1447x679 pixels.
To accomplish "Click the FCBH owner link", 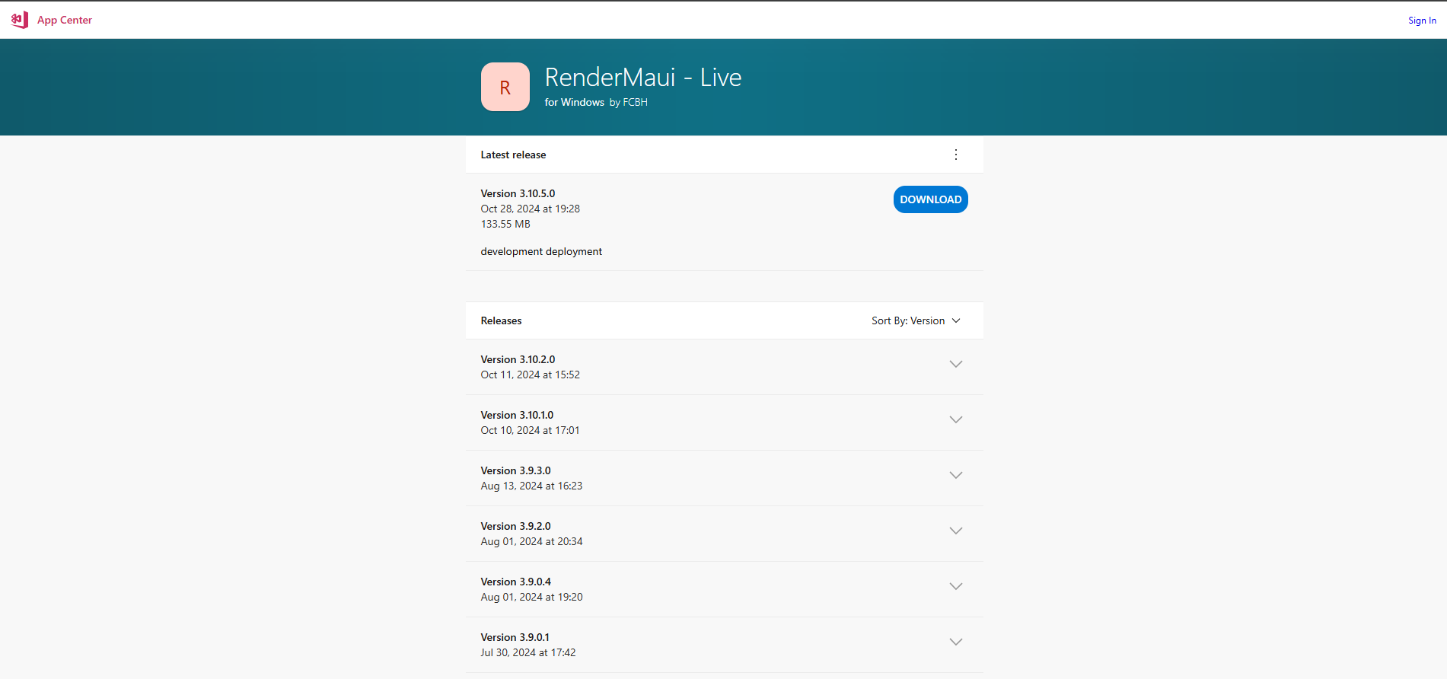I will tap(635, 102).
